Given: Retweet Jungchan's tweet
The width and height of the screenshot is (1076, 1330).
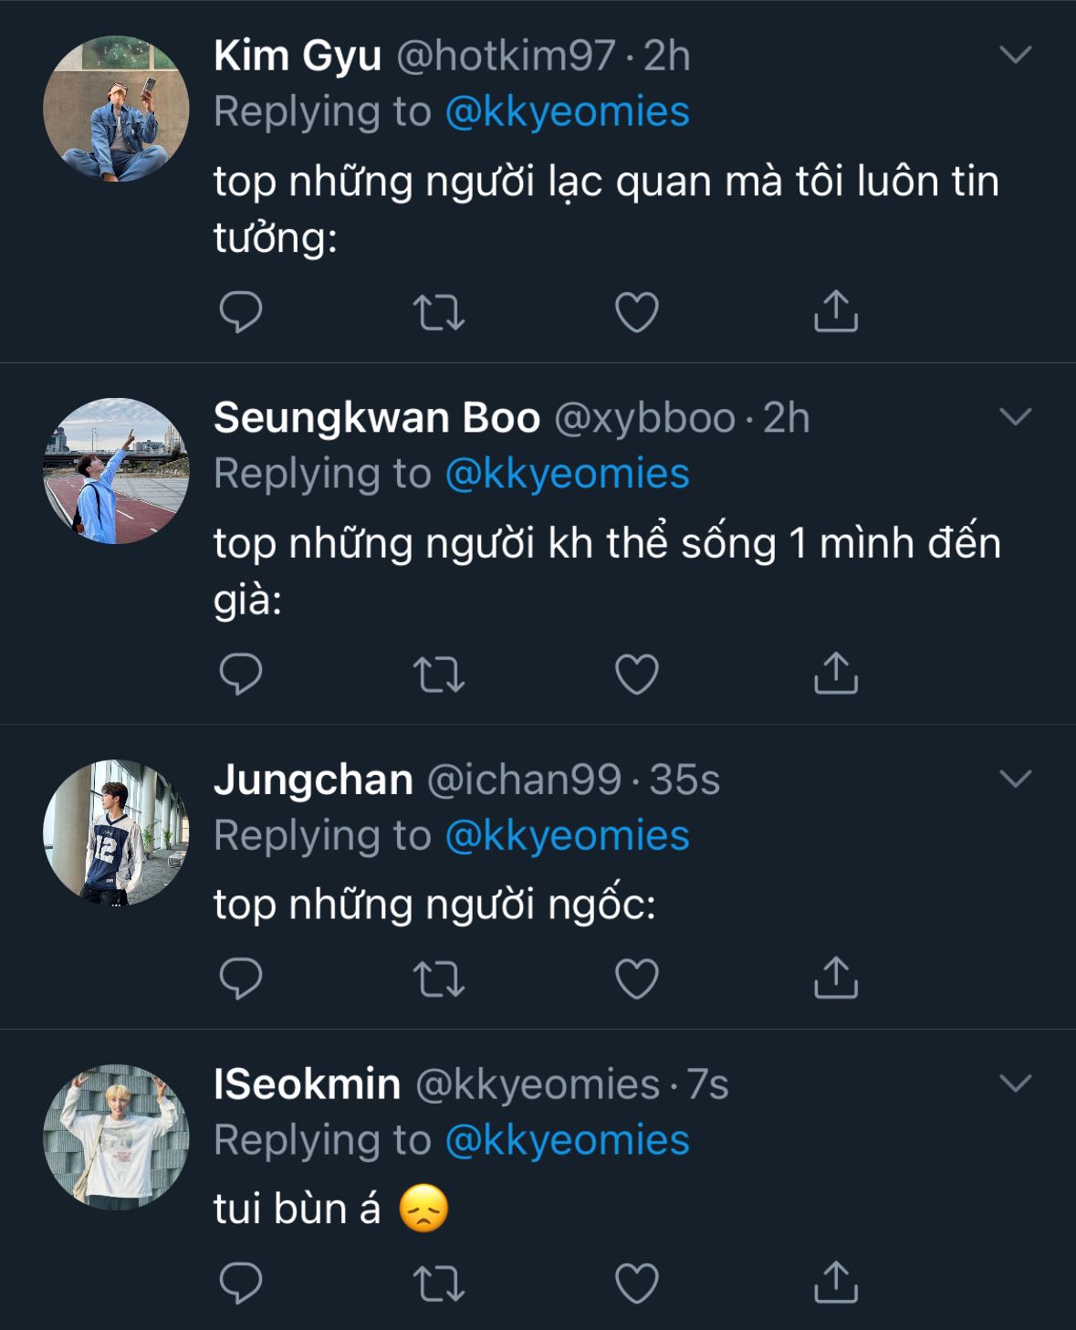Looking at the screenshot, I should (x=439, y=979).
